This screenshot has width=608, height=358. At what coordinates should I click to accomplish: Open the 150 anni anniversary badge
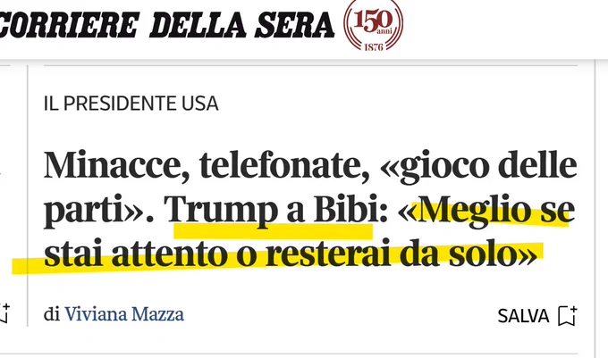(373, 25)
